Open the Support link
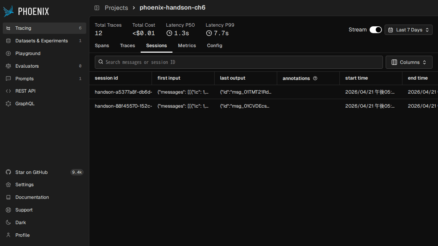Image resolution: width=438 pixels, height=246 pixels. pos(44,210)
